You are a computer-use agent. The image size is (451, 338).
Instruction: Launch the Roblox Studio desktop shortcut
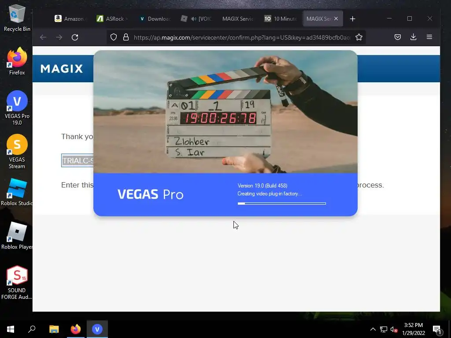tap(17, 192)
